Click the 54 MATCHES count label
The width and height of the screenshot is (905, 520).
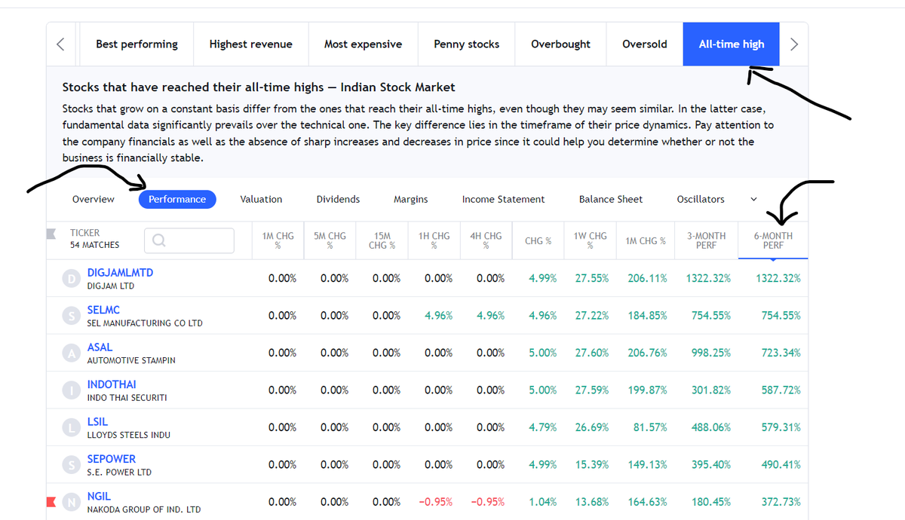point(94,245)
